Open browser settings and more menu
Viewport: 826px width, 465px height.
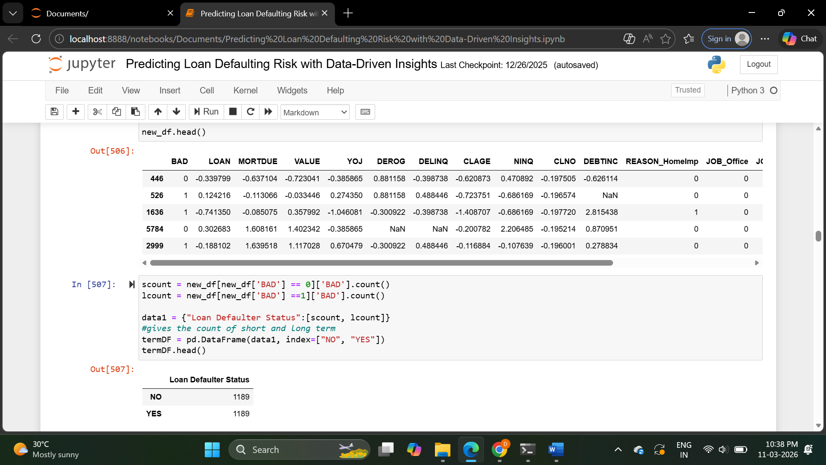point(764,39)
